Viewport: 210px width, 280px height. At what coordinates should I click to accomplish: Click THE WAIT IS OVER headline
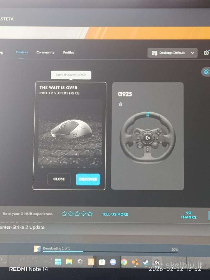pos(58,88)
